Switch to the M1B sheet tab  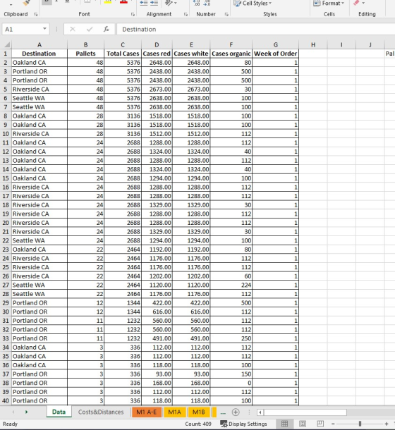tap(199, 412)
